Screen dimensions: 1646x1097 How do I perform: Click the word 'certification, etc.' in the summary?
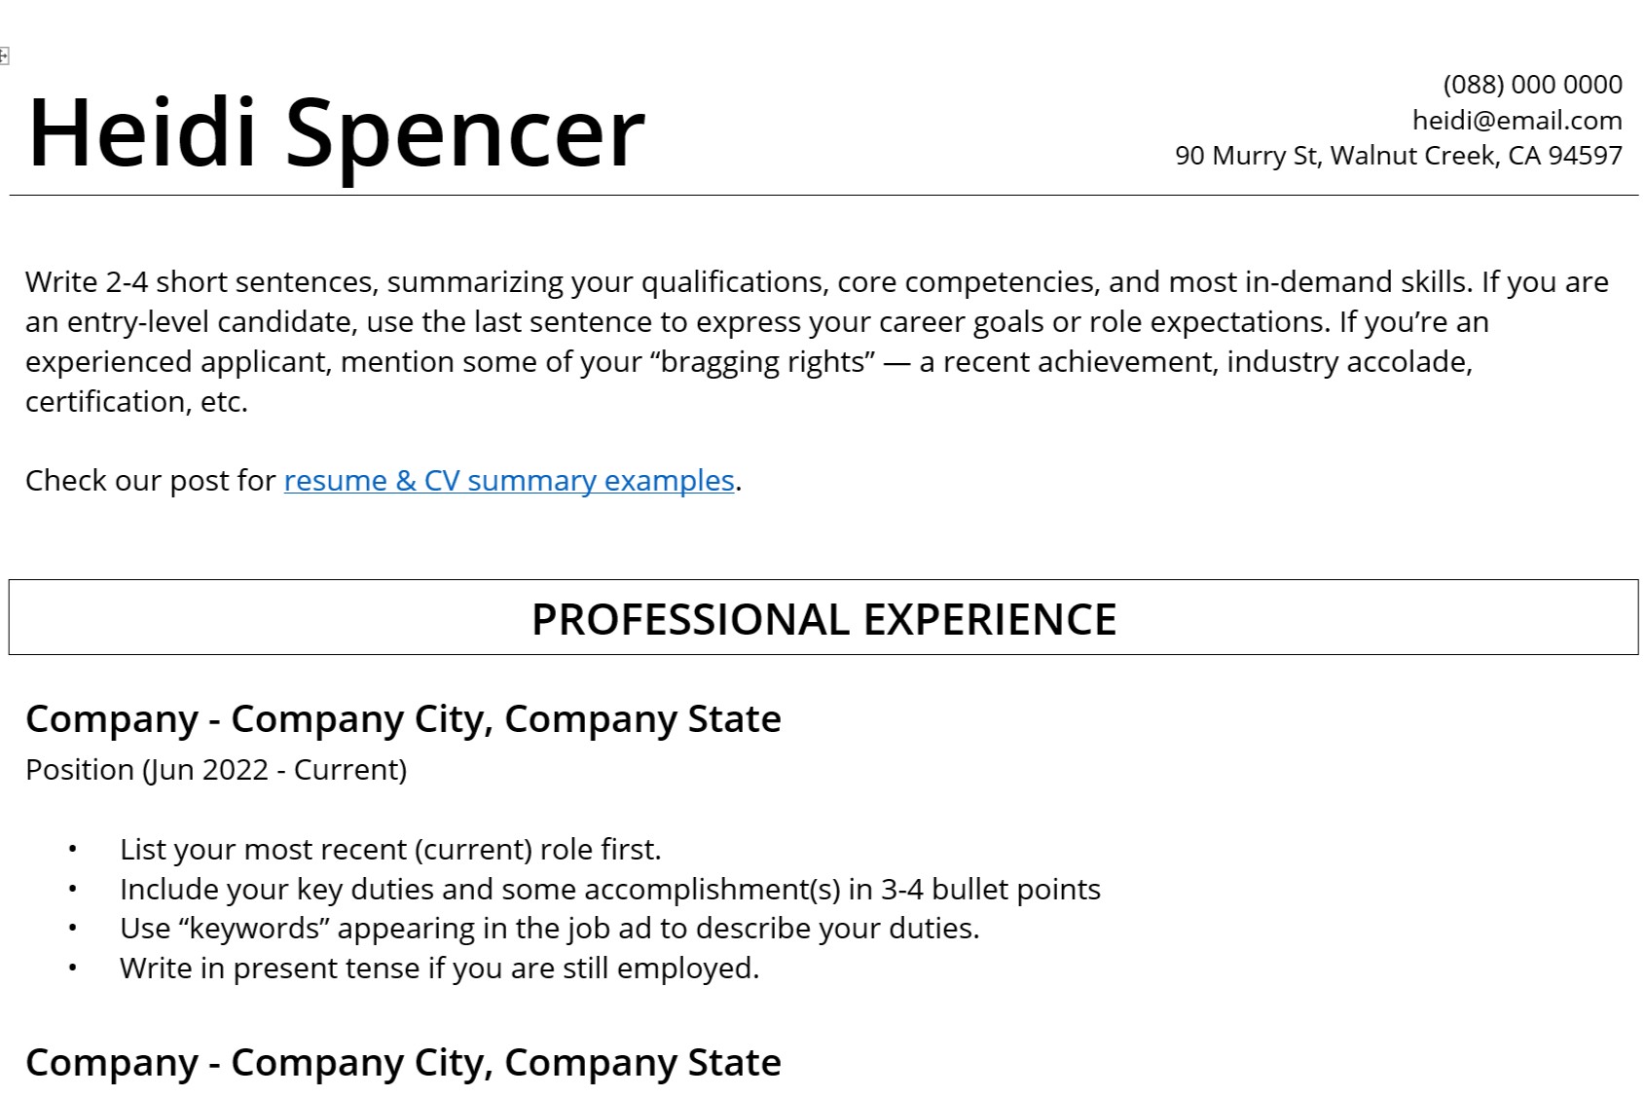tap(136, 402)
